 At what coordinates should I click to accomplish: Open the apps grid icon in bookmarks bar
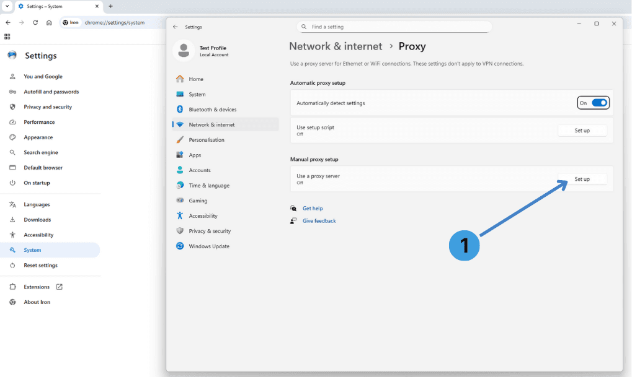pyautogui.click(x=7, y=37)
